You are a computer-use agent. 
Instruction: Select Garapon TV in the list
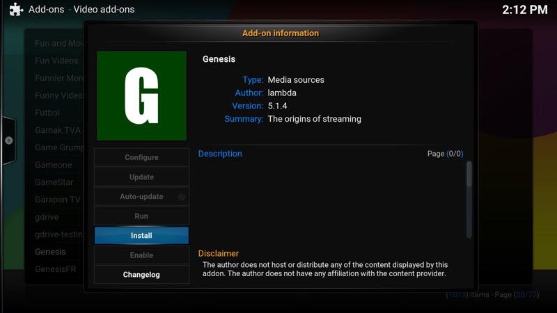(x=58, y=200)
